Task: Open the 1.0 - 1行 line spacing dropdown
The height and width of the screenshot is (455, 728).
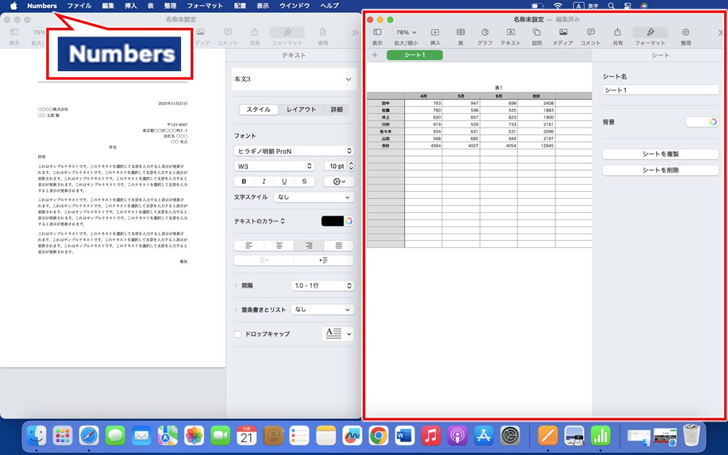Action: (322, 286)
